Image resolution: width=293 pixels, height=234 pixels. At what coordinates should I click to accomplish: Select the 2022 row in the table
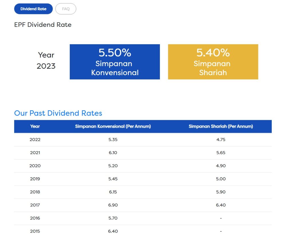(35, 140)
